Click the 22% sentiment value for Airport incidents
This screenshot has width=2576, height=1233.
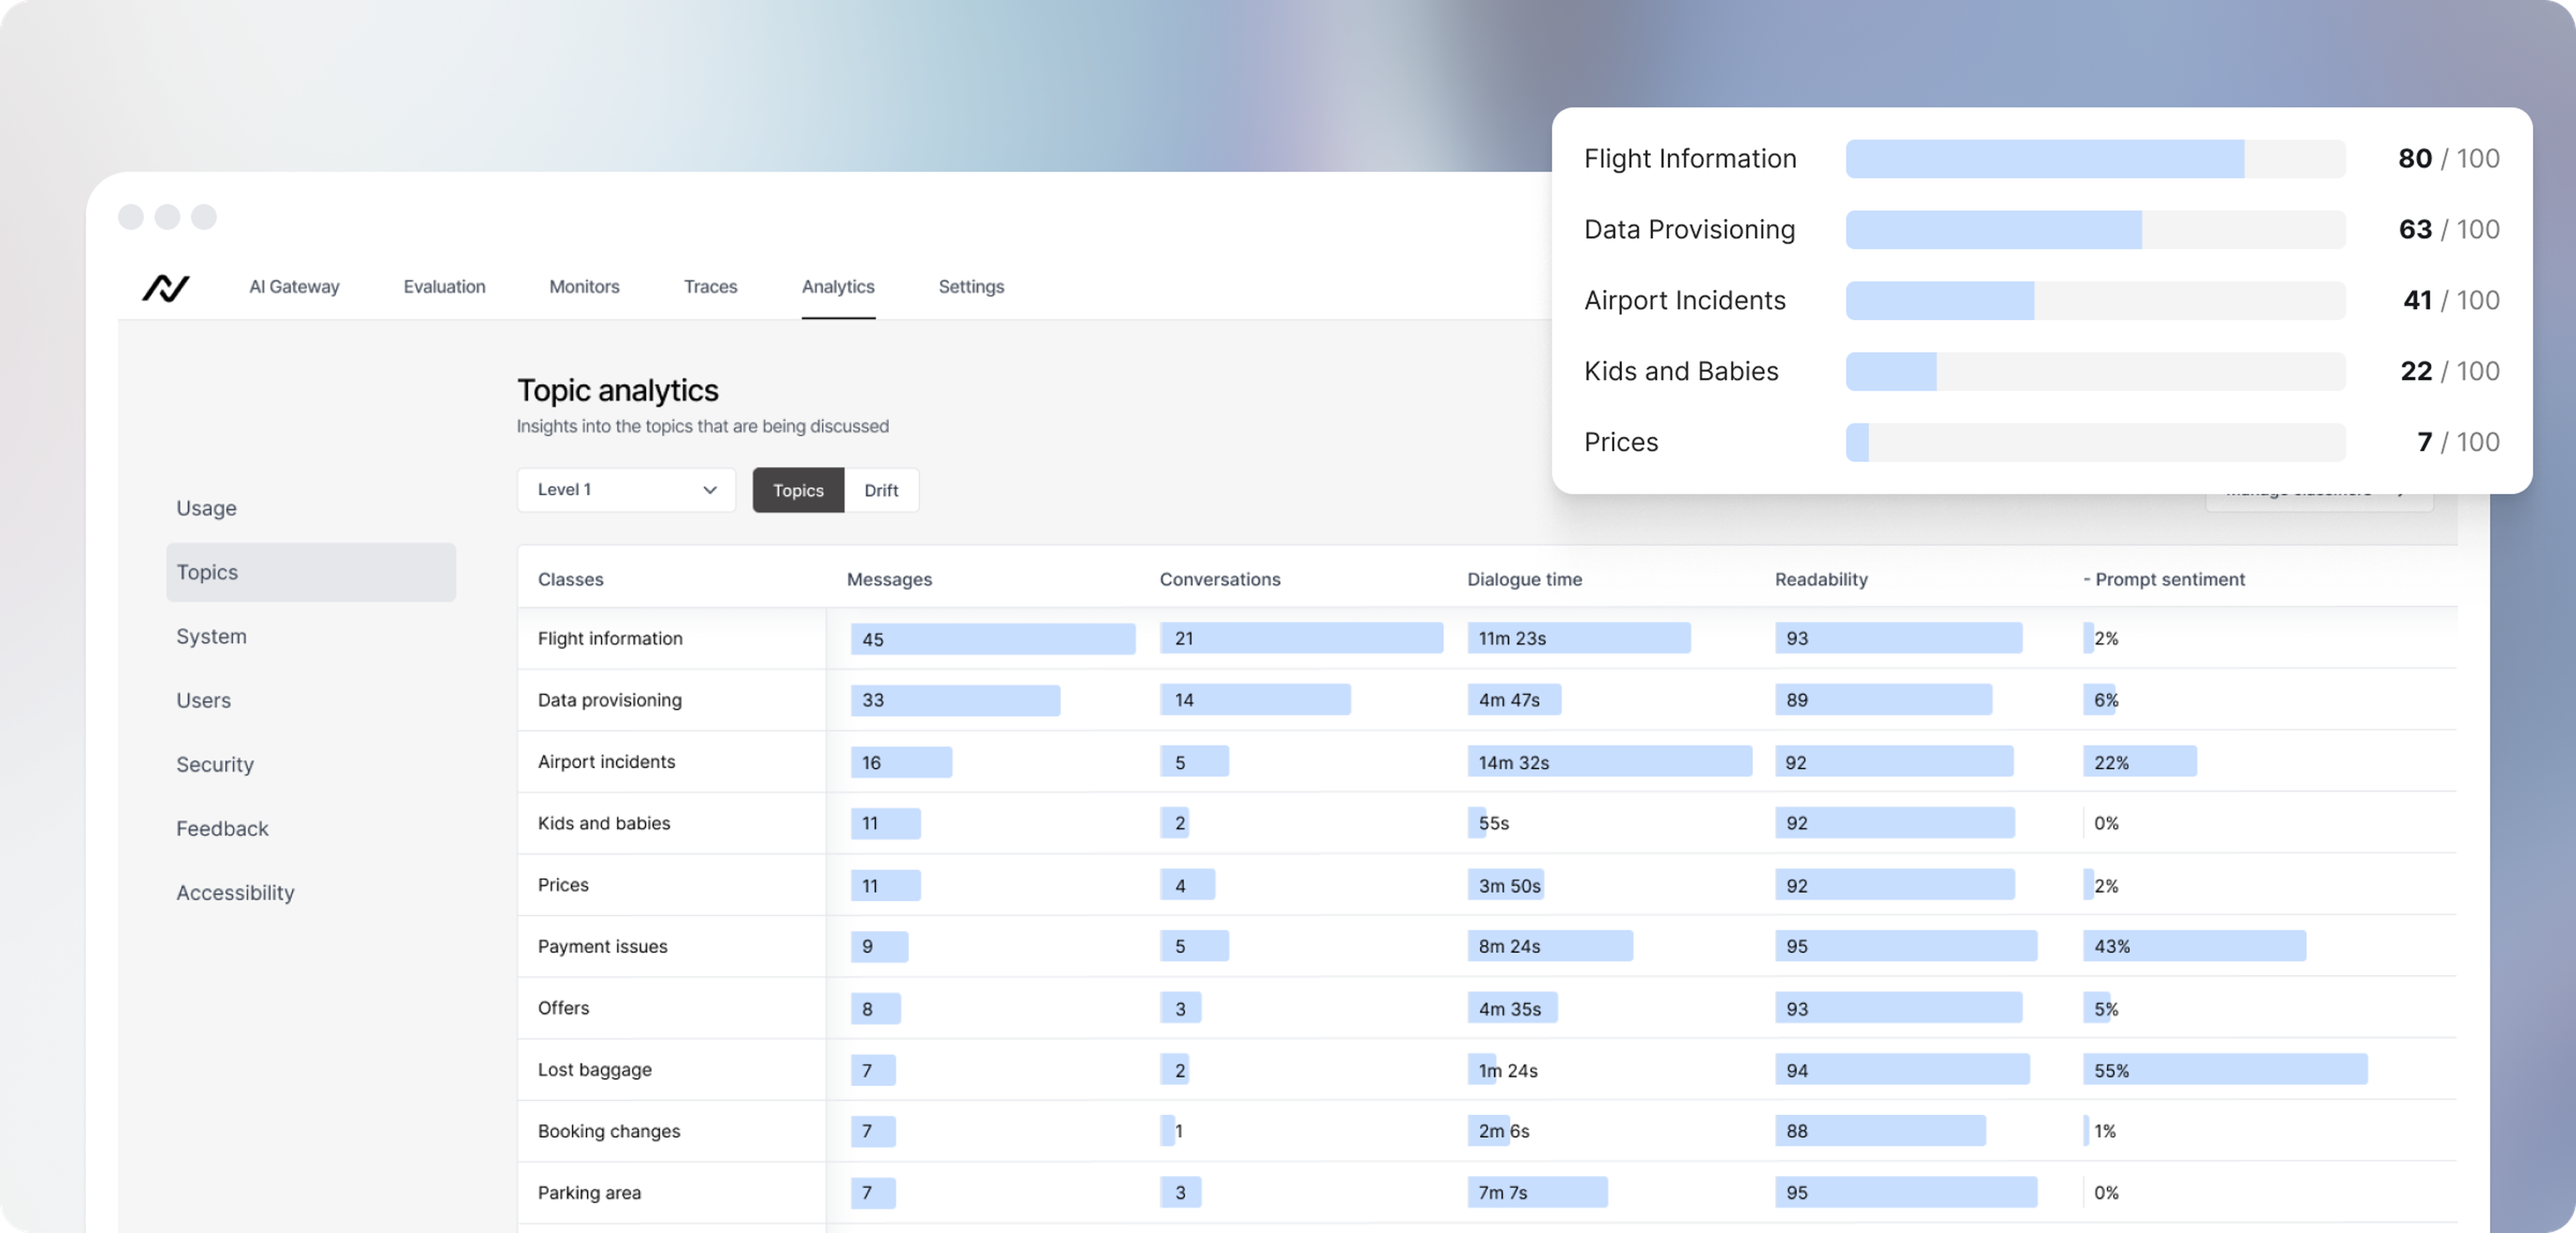point(2111,762)
